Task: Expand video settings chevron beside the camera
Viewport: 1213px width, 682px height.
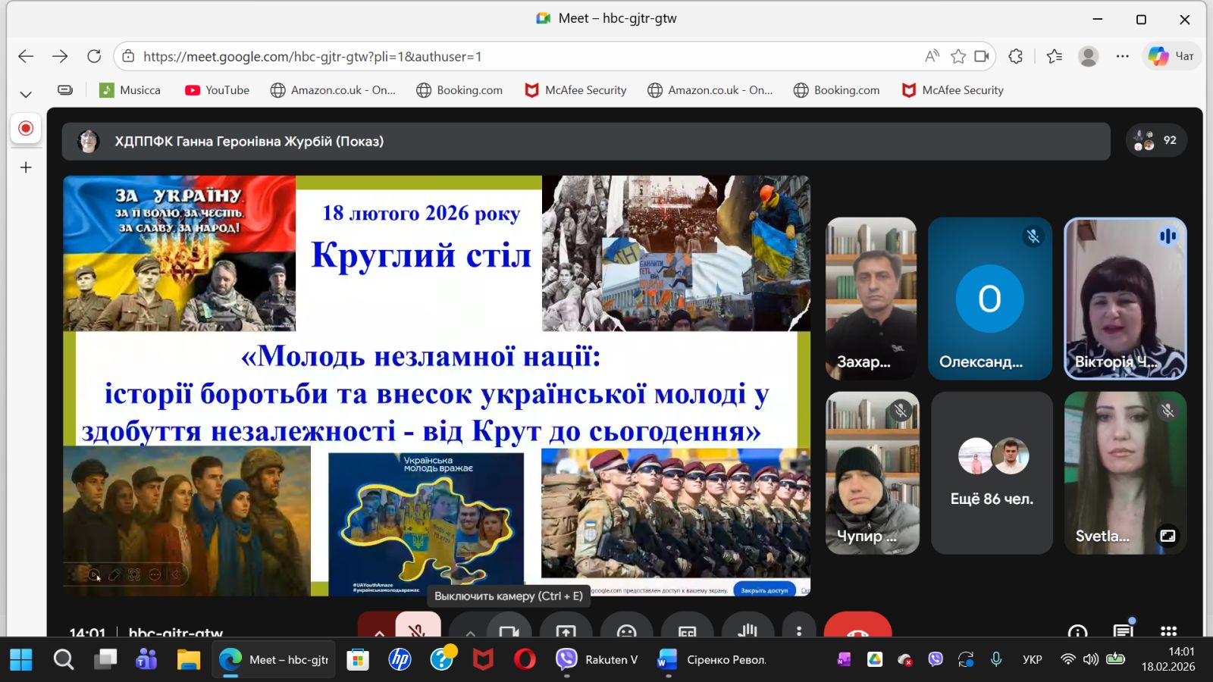Action: (x=470, y=631)
